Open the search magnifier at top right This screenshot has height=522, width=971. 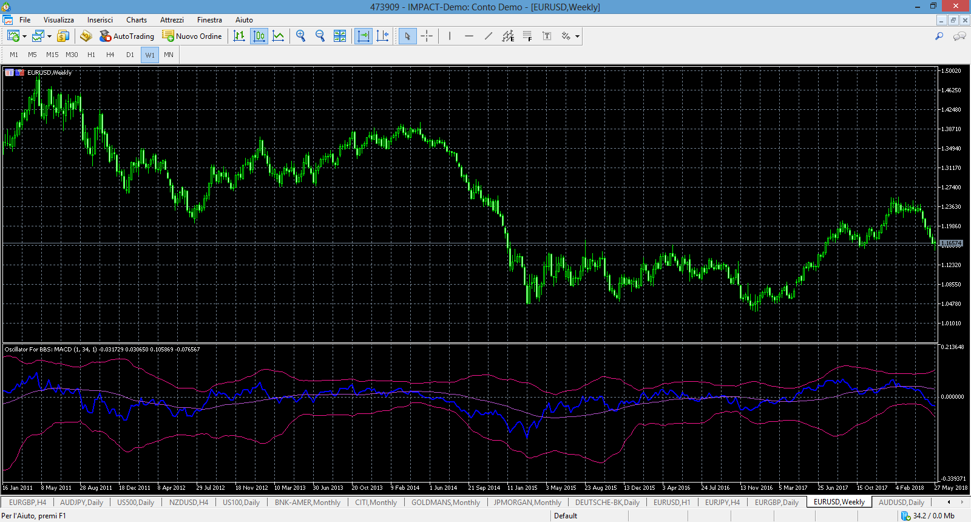coord(939,36)
